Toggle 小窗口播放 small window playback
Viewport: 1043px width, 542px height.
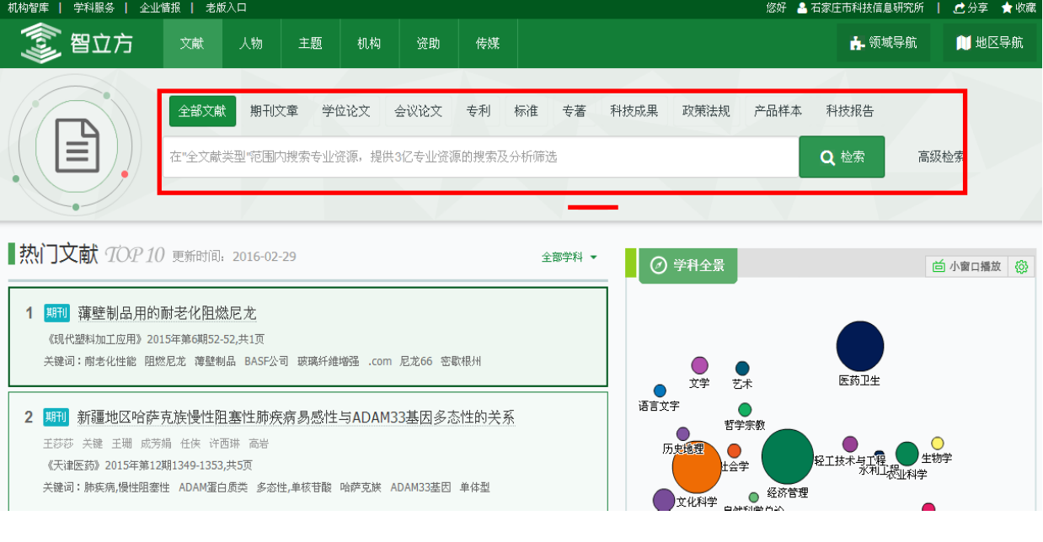pyautogui.click(x=967, y=267)
